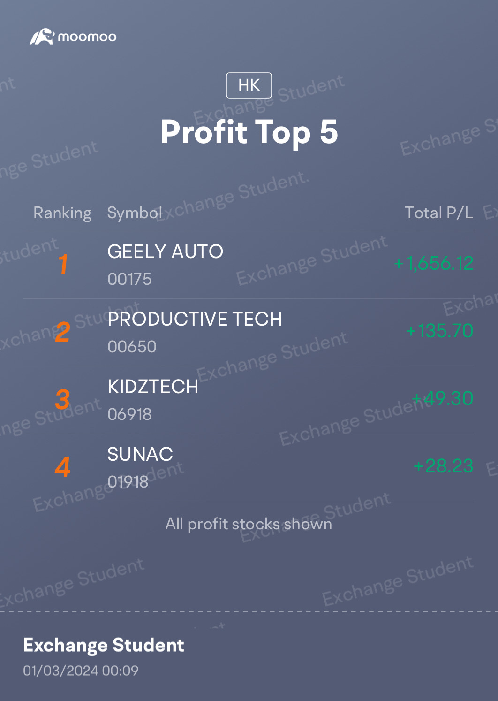Image resolution: width=498 pixels, height=701 pixels.
Task: Click the Exchange Student username
Action: 104,646
